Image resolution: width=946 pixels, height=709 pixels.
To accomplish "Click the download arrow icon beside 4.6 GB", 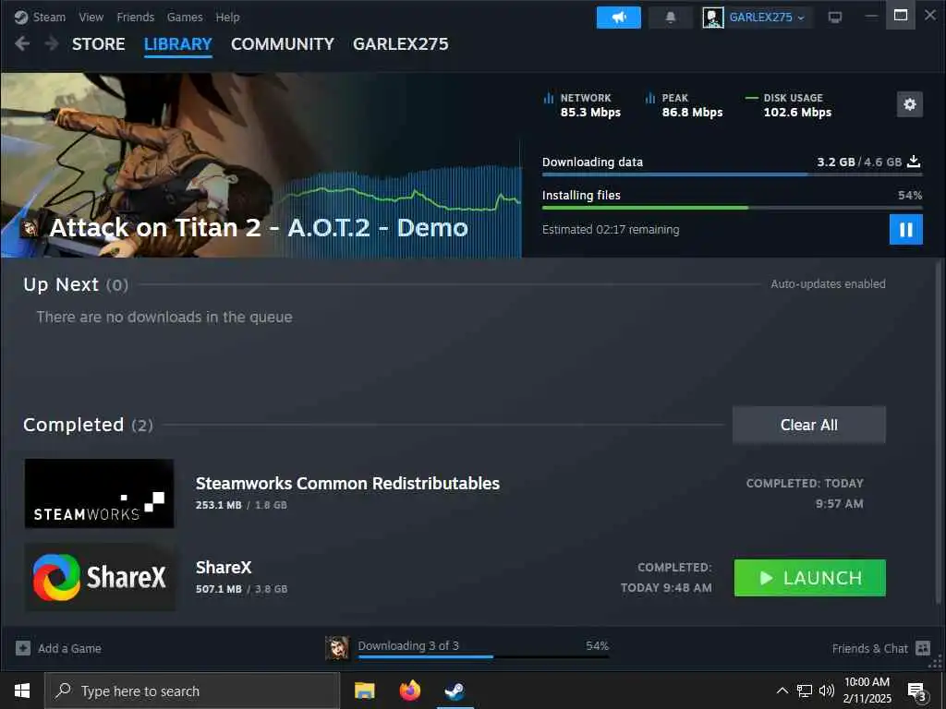I will (914, 162).
